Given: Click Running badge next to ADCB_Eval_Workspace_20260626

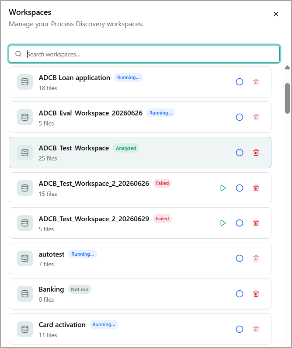Looking at the screenshot, I should tap(161, 113).
